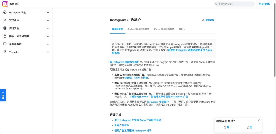This screenshot has height=134, width=276.
Task: Click the lifebuoy icon beside 保持安全
Action: click(x=5, y=28)
